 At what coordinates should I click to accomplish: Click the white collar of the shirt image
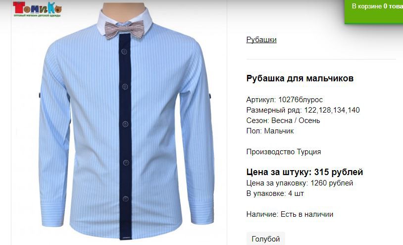tap(124, 19)
